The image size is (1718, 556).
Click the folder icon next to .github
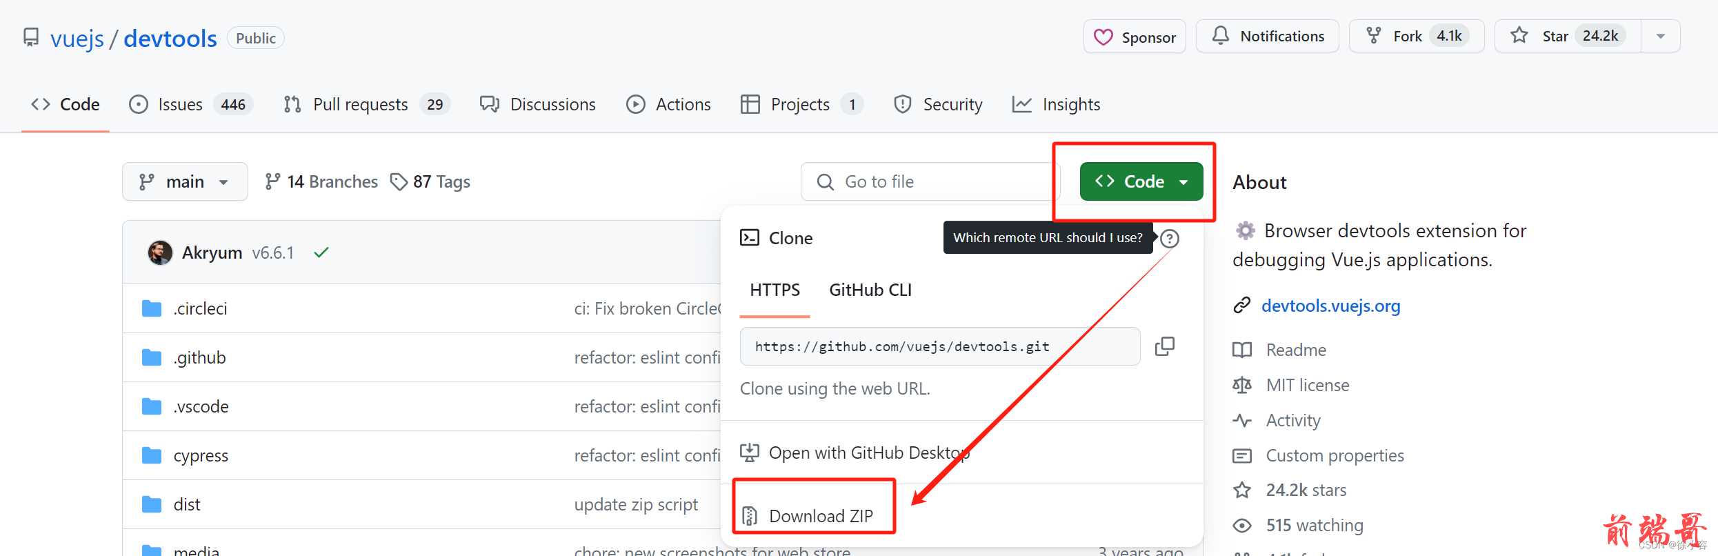point(152,357)
